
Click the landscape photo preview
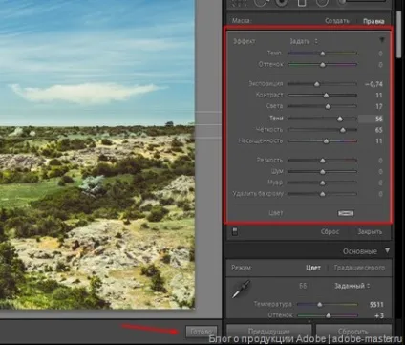pyautogui.click(x=97, y=154)
